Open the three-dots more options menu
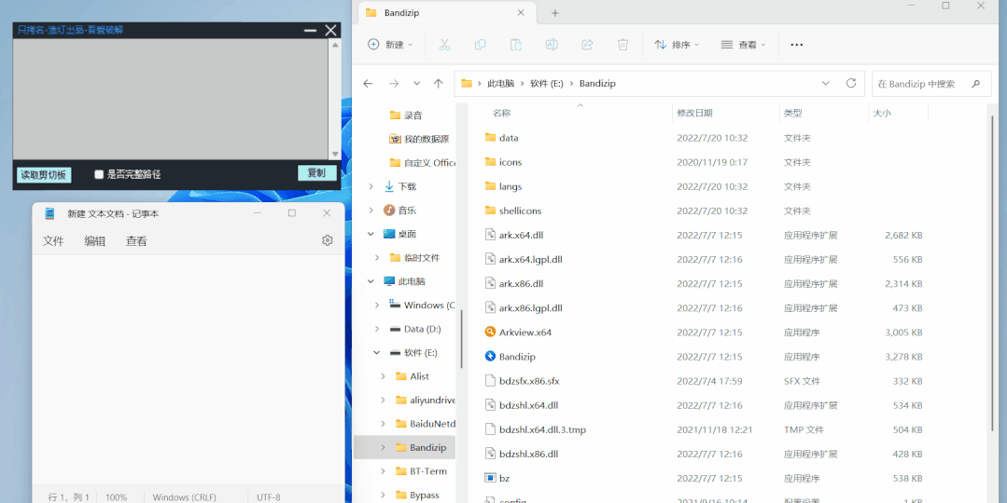The image size is (1007, 503). click(796, 45)
